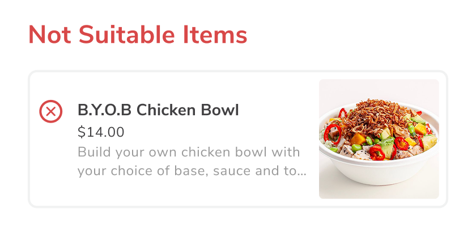Click the red circled X icon
Screen dimensions: 476x227
(x=50, y=111)
